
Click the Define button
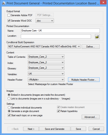click(x=91, y=46)
